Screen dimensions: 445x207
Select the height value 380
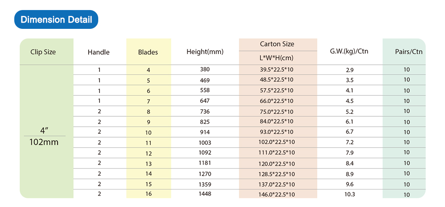(204, 69)
